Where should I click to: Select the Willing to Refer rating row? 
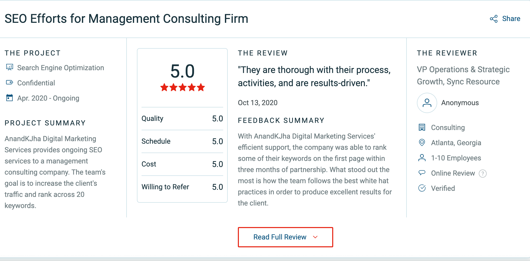(x=182, y=187)
